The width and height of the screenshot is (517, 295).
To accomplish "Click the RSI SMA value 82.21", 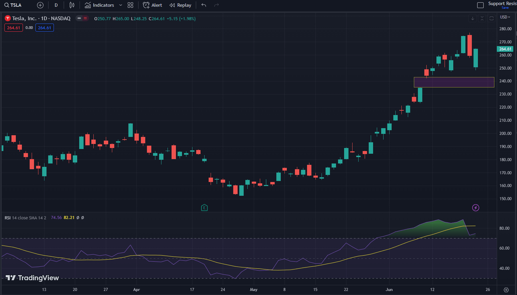I will [69, 218].
